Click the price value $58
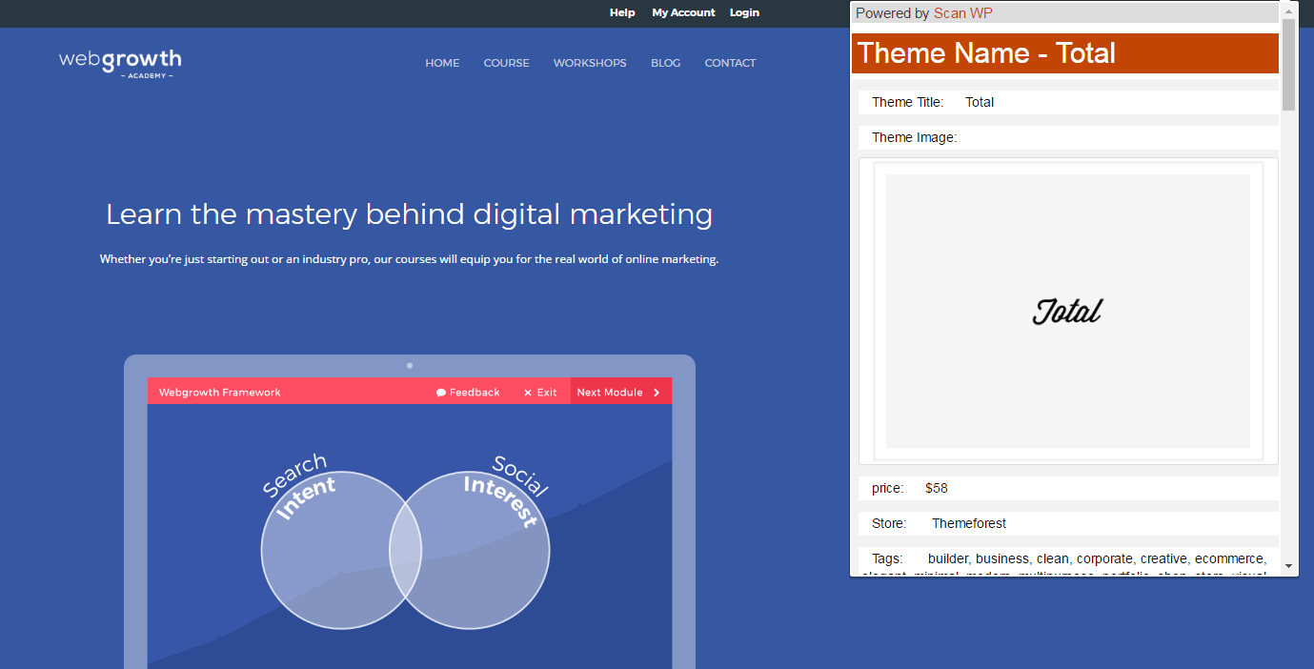Viewport: 1314px width, 669px height. coord(937,488)
